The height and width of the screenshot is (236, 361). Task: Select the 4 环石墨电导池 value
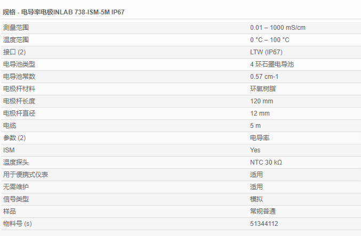271,64
